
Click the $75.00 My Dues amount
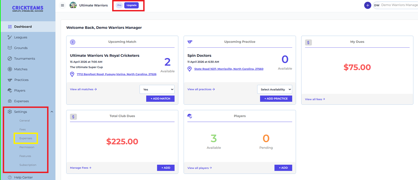pos(357,67)
